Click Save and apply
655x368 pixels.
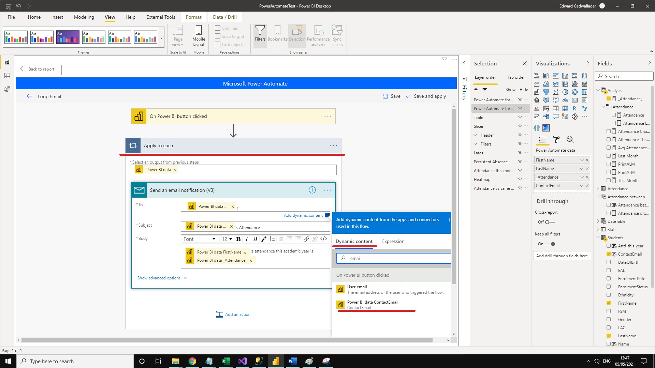[x=426, y=96]
